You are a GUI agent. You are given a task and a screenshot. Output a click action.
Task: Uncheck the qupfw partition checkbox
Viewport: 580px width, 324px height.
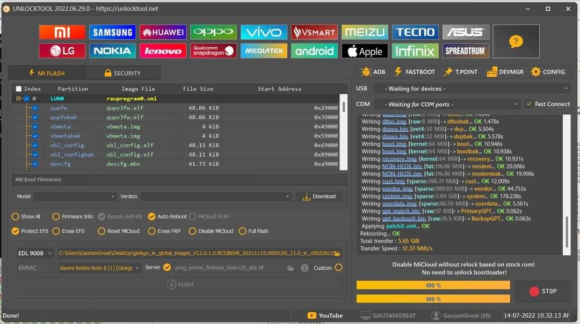coord(35,108)
